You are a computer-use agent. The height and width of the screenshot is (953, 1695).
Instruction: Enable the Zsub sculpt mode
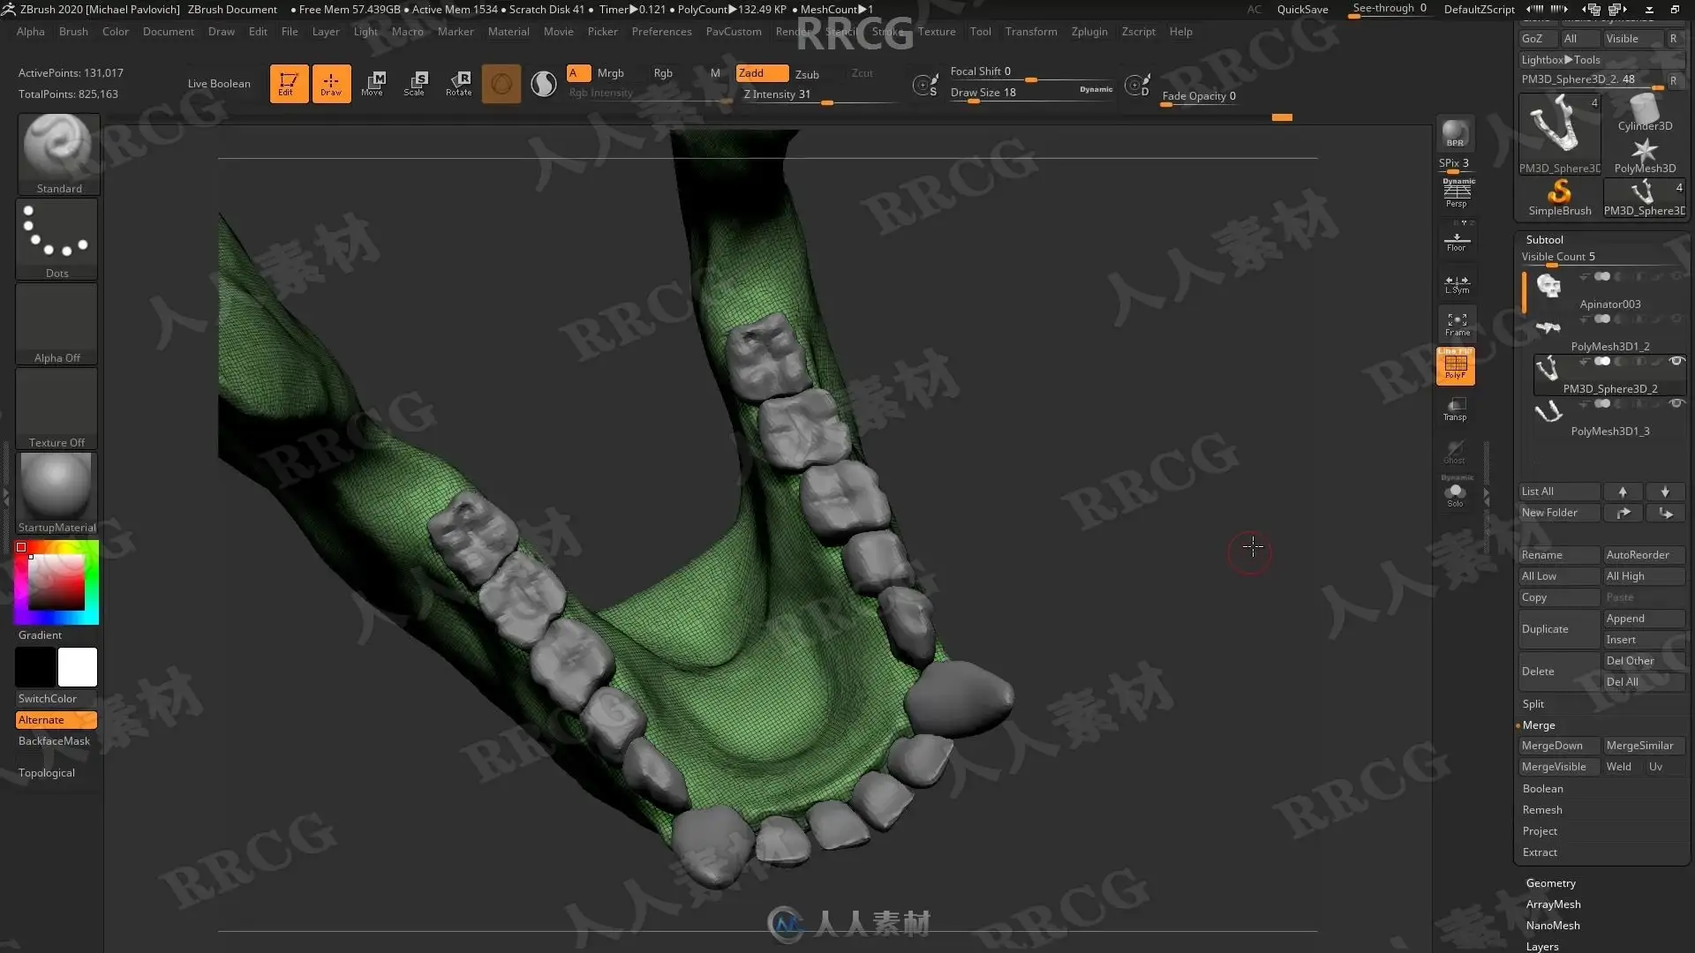pyautogui.click(x=807, y=74)
